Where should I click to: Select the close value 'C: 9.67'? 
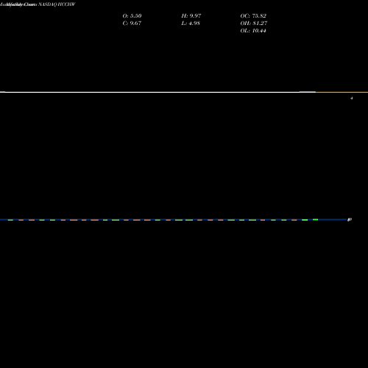point(132,23)
